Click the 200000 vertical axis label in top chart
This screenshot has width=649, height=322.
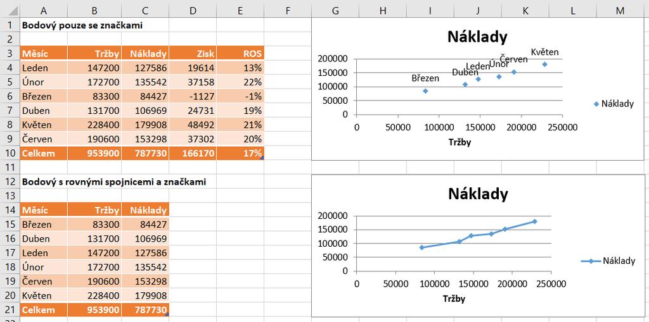(x=333, y=59)
